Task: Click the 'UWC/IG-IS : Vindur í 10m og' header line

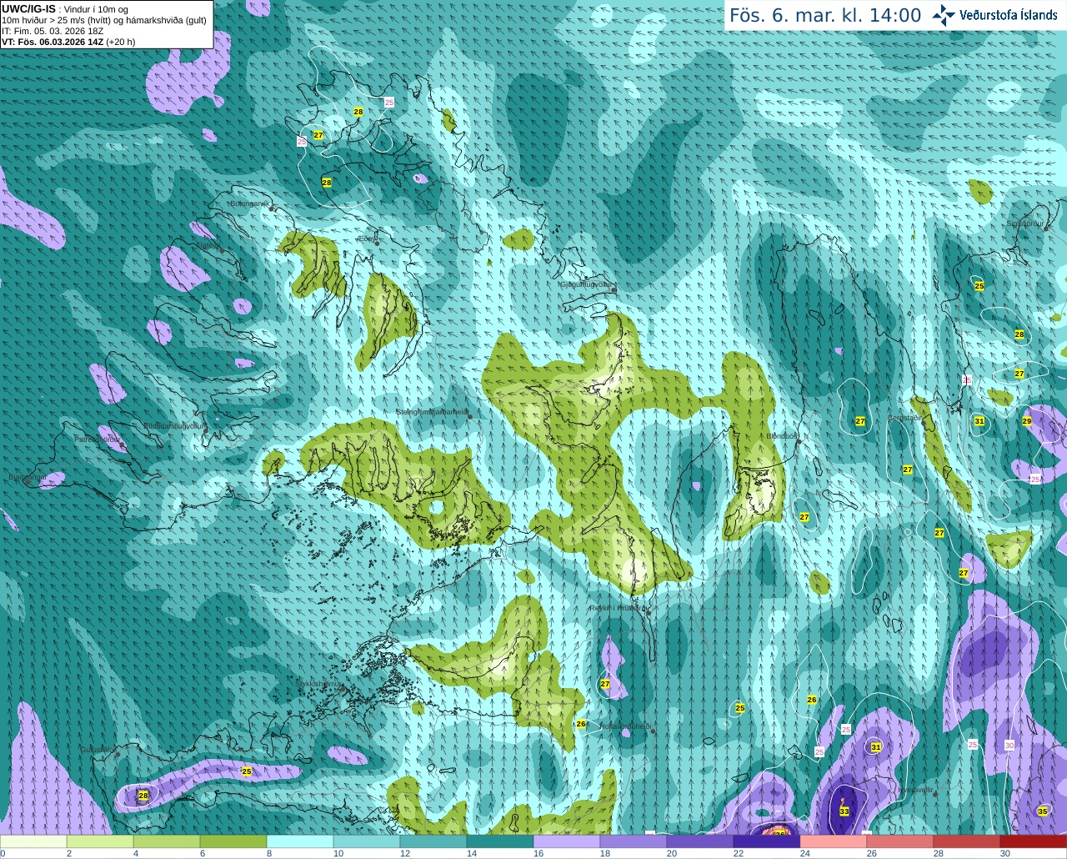Action: [x=65, y=9]
